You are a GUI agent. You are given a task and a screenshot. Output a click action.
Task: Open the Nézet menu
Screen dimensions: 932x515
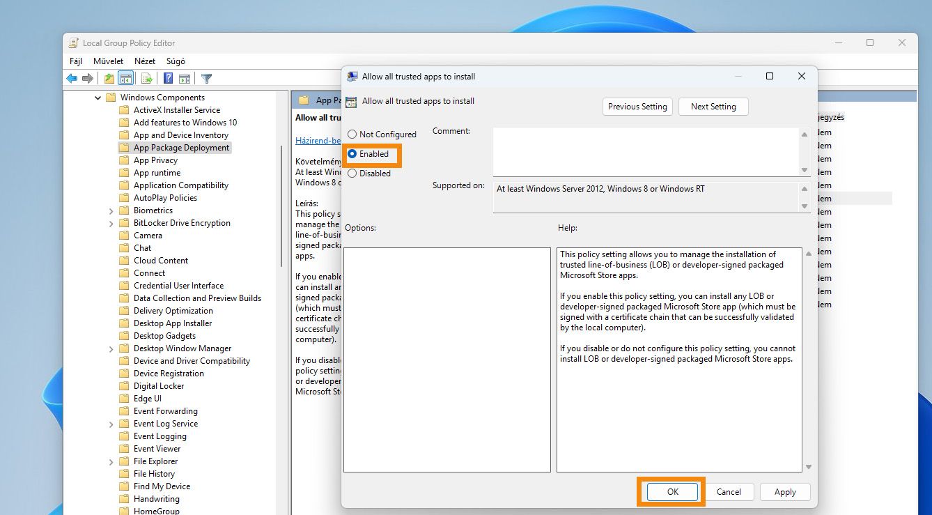click(x=145, y=61)
